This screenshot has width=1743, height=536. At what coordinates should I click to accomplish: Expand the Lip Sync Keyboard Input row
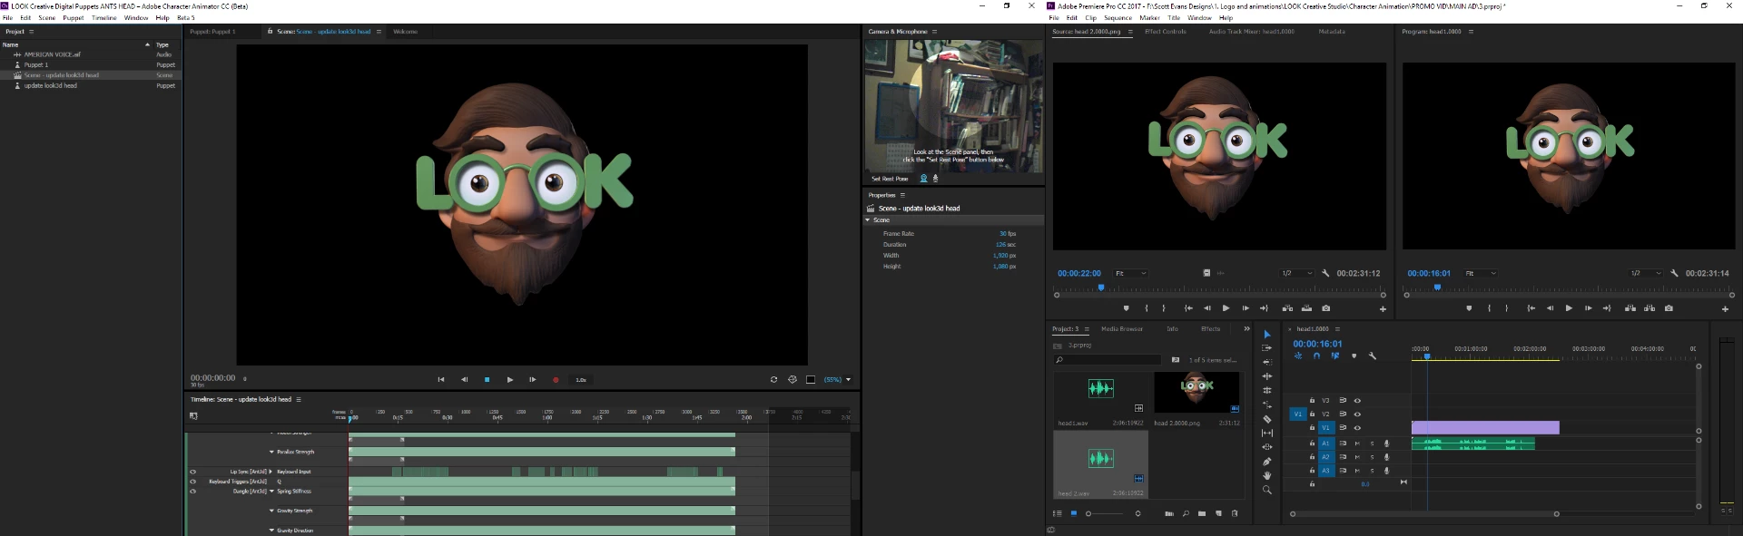click(271, 472)
